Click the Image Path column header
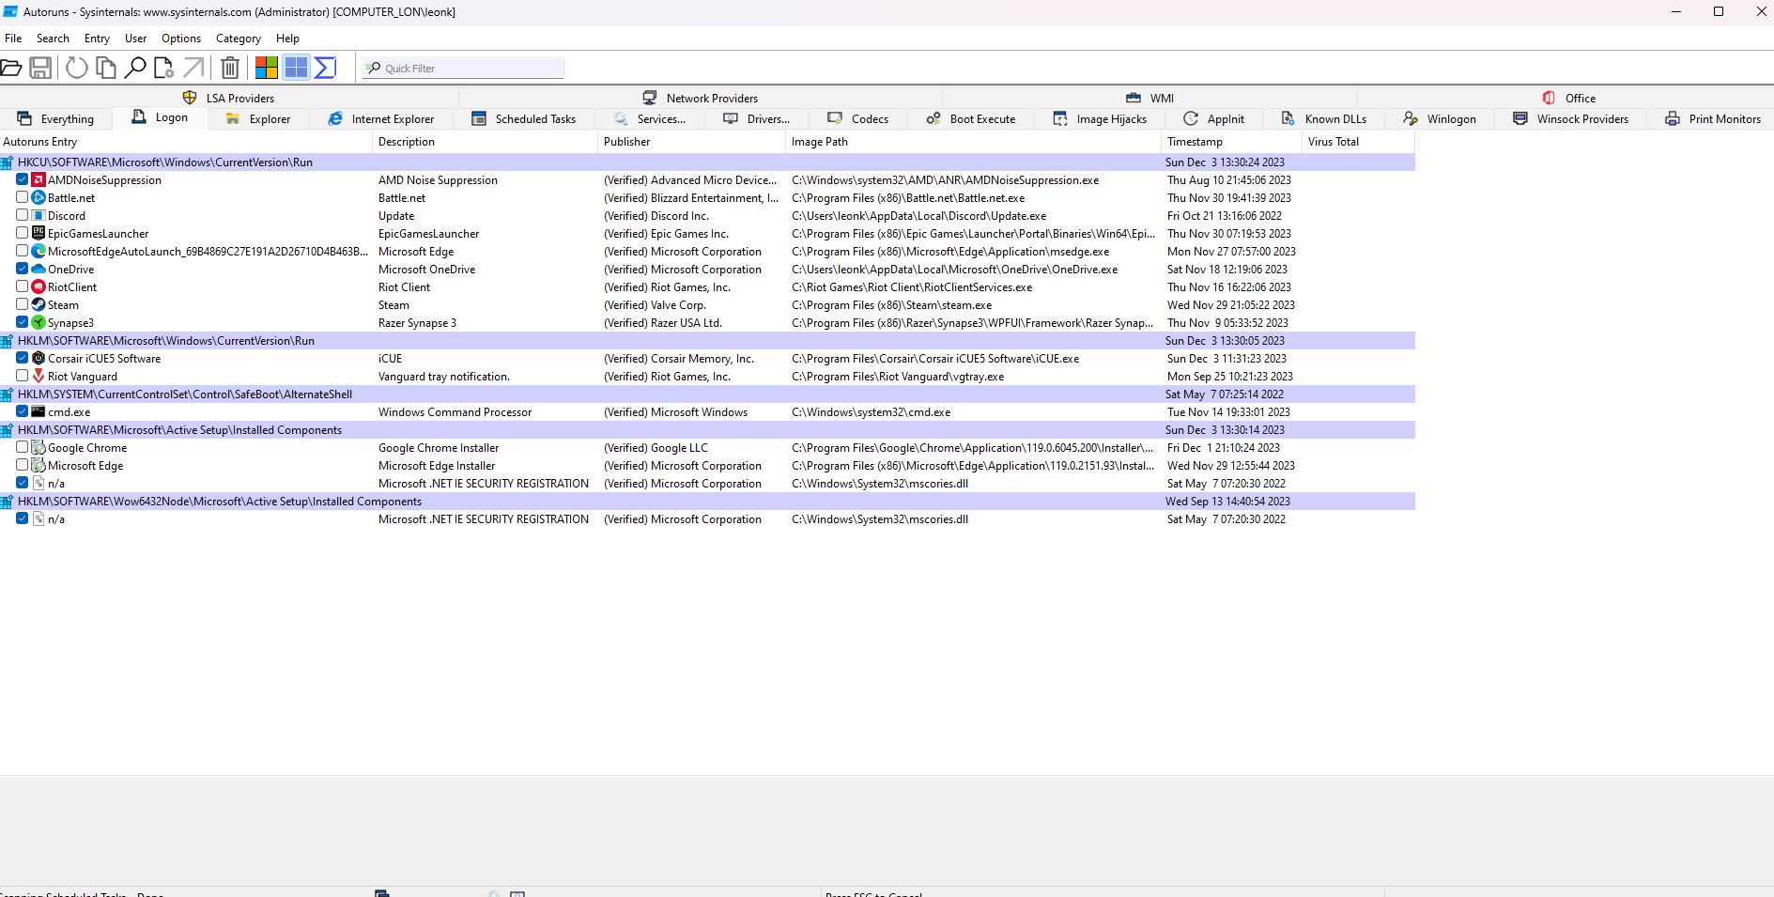Image resolution: width=1774 pixels, height=897 pixels. pyautogui.click(x=973, y=142)
